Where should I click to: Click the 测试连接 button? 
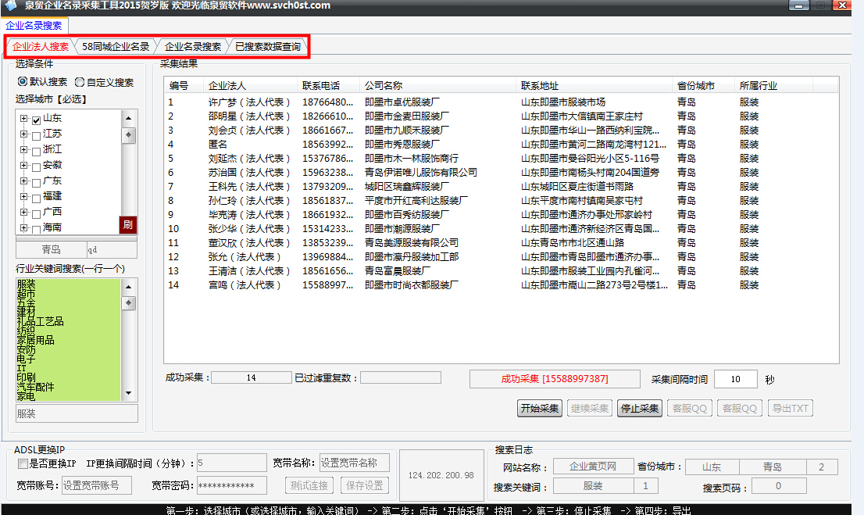(x=309, y=486)
